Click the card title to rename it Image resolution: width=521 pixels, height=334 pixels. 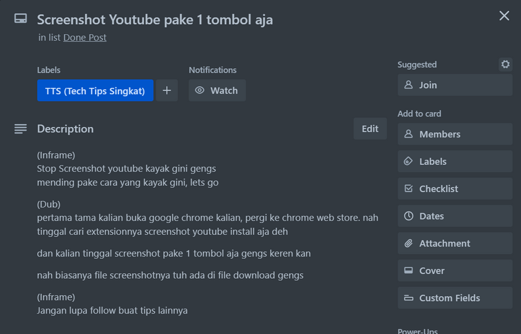click(x=154, y=20)
